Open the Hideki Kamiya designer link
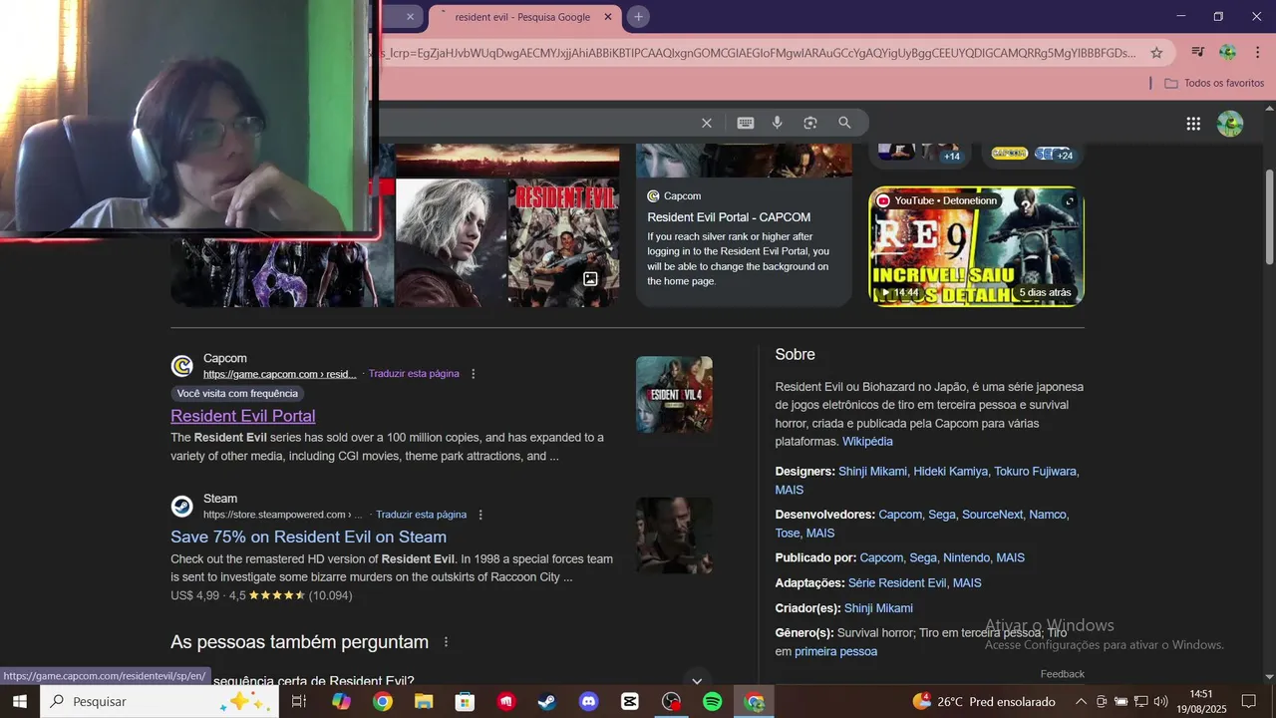This screenshot has width=1276, height=718. (951, 471)
